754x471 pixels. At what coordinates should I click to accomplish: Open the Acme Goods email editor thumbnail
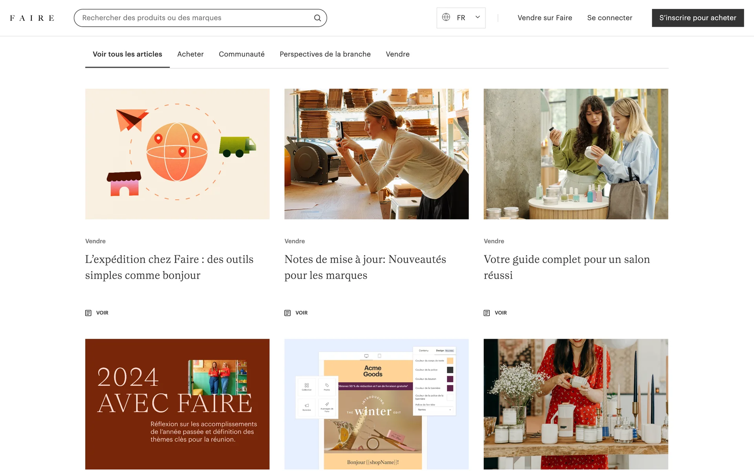tap(376, 404)
